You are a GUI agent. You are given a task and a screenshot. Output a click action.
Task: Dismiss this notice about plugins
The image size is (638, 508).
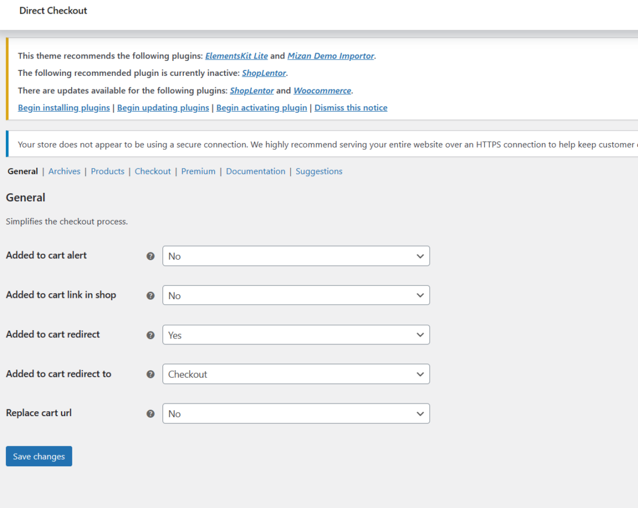351,108
